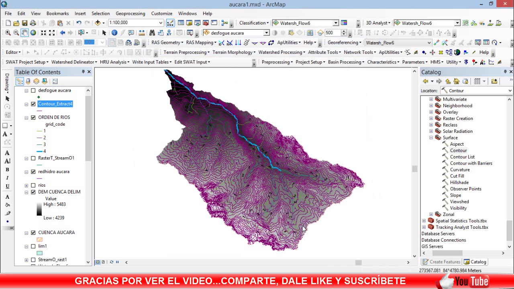Image resolution: width=514 pixels, height=289 pixels.
Task: Click the 500 value input field
Action: click(332, 33)
